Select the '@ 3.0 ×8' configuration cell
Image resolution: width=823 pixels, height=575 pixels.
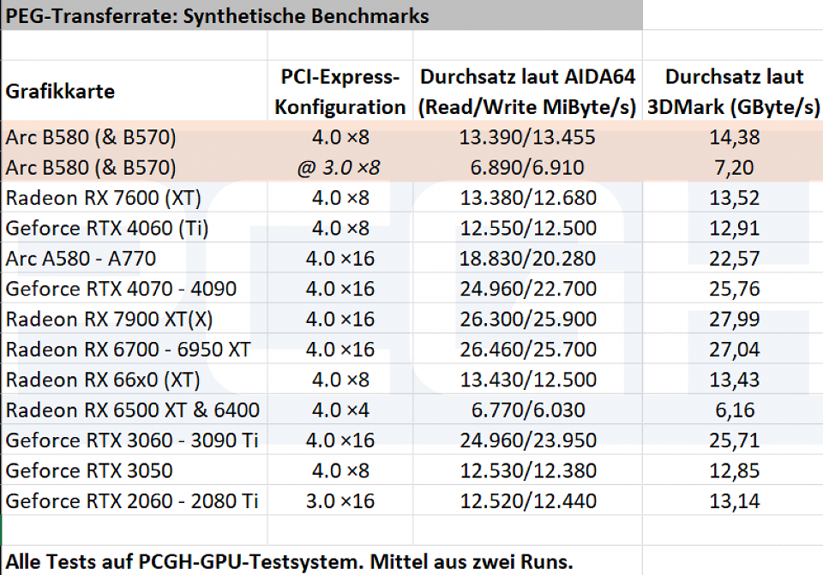pyautogui.click(x=340, y=168)
